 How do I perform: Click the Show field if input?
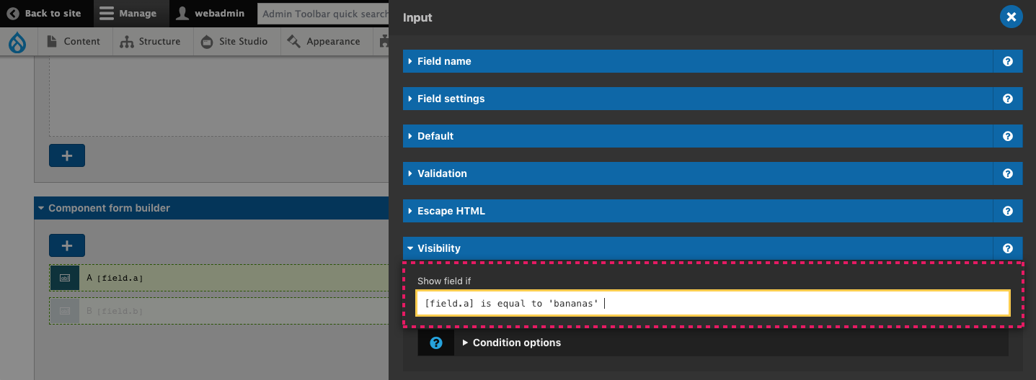tap(713, 303)
